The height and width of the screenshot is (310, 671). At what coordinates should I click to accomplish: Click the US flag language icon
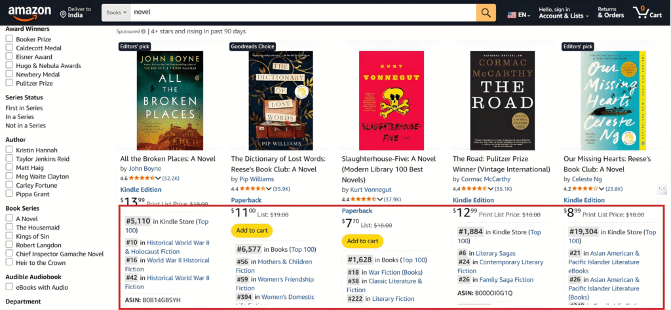point(511,14)
